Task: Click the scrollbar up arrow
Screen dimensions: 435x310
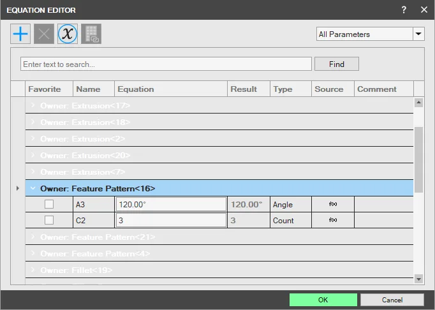Action: point(418,103)
